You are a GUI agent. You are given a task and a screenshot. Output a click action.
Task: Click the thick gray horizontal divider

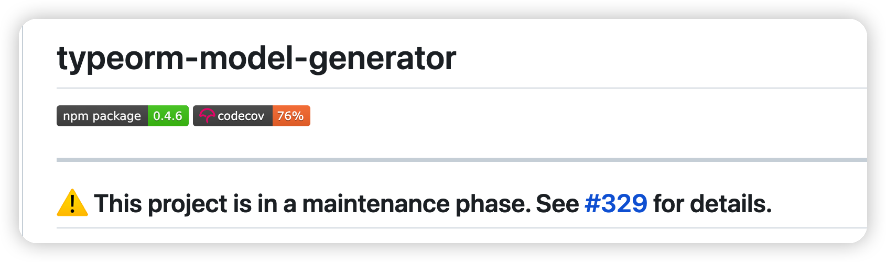(x=461, y=159)
